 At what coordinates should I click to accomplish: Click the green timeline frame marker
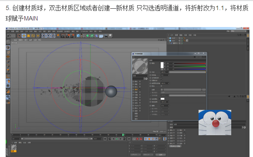coord(123,135)
